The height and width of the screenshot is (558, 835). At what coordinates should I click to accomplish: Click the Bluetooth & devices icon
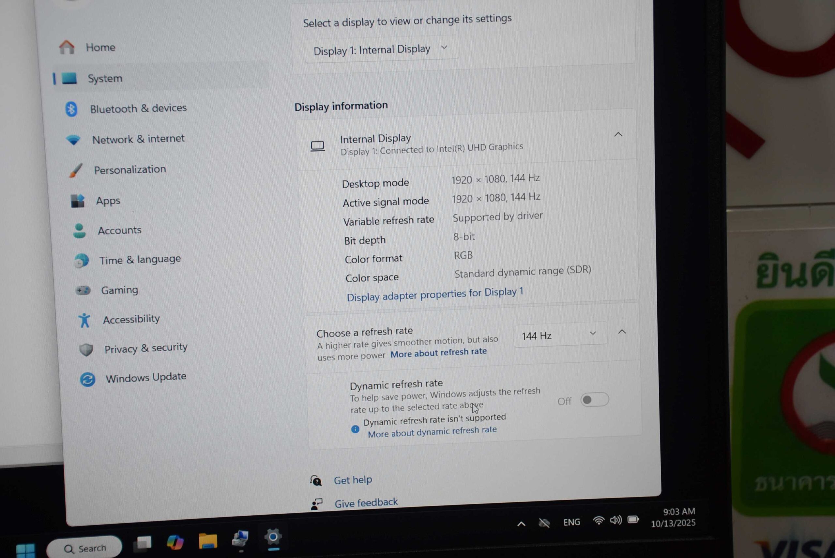coord(71,109)
